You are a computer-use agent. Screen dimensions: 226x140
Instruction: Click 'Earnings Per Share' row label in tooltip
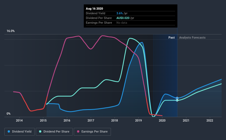click(99, 23)
